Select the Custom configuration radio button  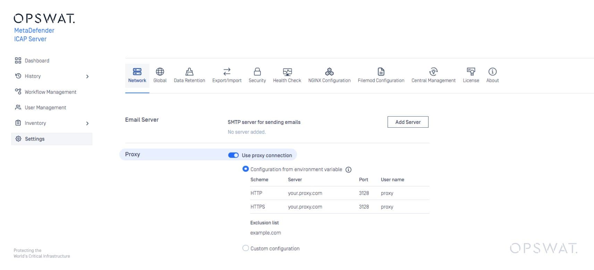point(246,248)
